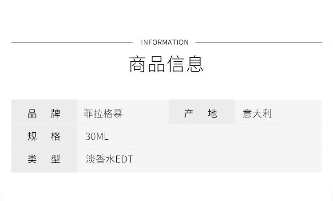Click the origin value 意大利
Screen dimensions: 333x201
257,114
